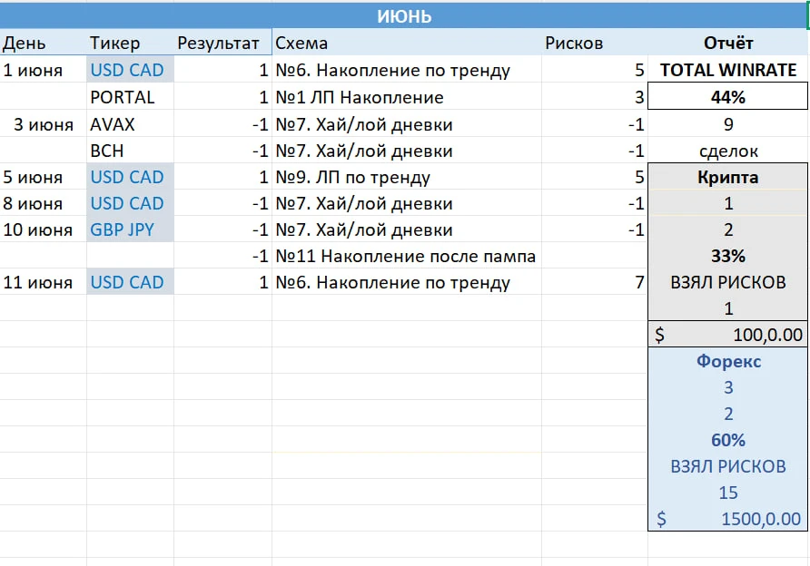The width and height of the screenshot is (810, 566).
Task: Select risk value 5 on 5 июня row
Action: [594, 177]
